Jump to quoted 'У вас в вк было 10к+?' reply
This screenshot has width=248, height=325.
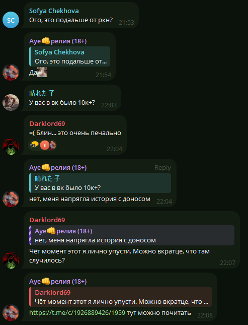(x=100, y=183)
